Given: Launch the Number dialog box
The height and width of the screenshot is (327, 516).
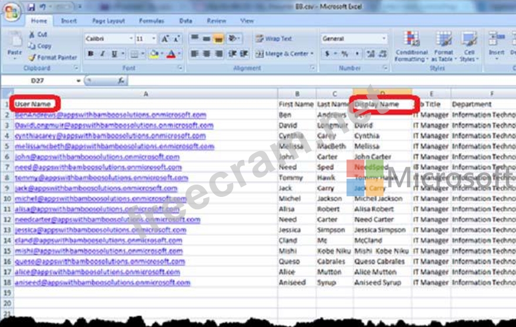Looking at the screenshot, I should [x=385, y=68].
